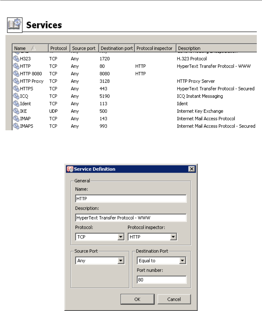The image size is (262, 311).
Task: Click the gear icon beside IKE
Action: 16,111
